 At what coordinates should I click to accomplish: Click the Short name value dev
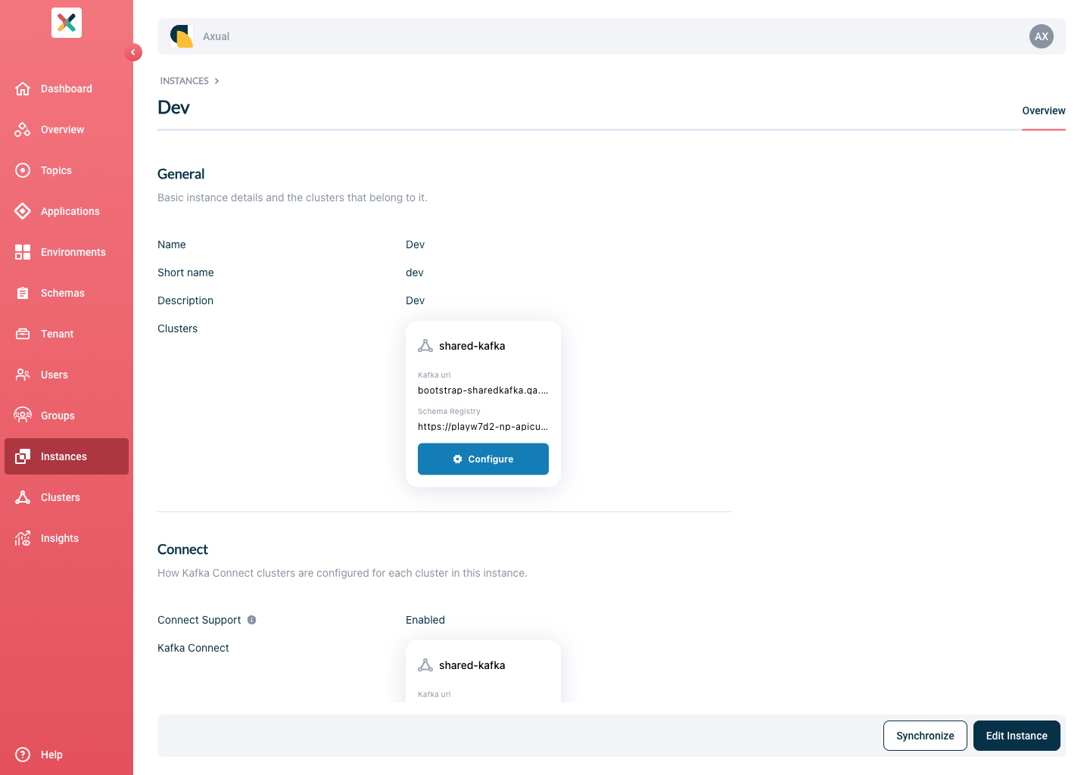[415, 272]
